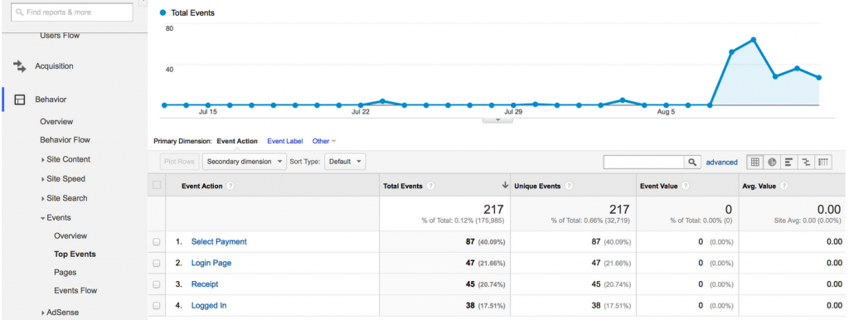Click the chart collapse handle below the graph
This screenshot has height=320, width=849.
click(x=497, y=120)
